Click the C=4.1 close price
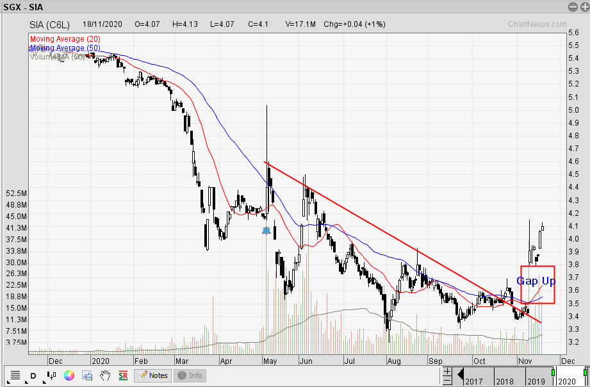 258,24
